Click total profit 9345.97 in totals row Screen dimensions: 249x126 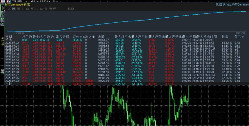point(61,84)
